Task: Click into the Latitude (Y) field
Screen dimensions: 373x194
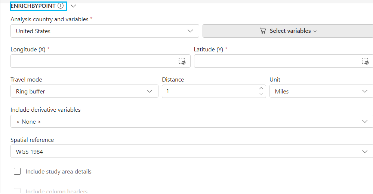Action: [x=277, y=61]
